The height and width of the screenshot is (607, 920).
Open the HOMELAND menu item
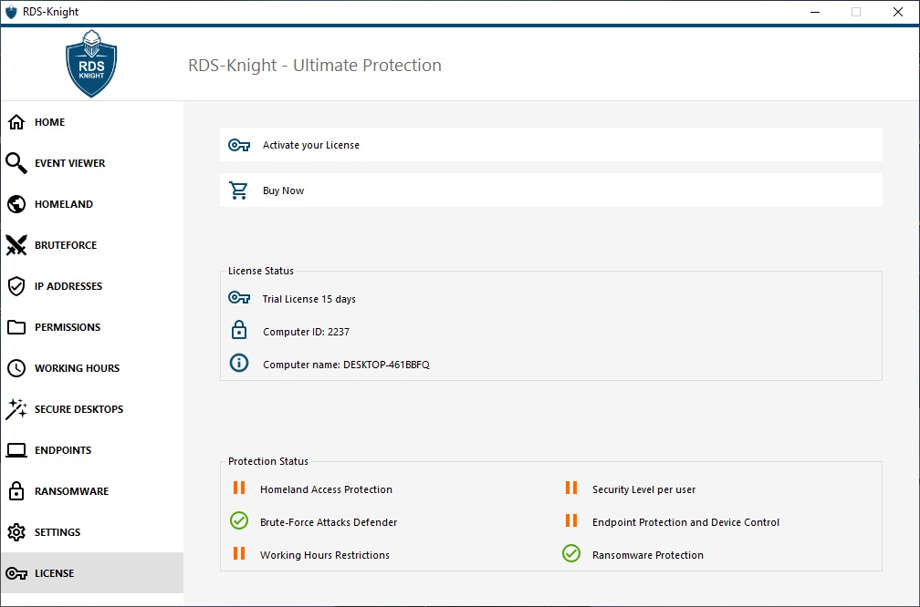coord(91,204)
